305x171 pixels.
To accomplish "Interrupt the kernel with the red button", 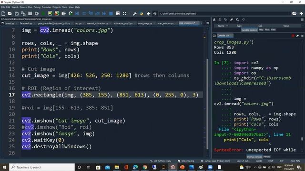I will (x=293, y=36).
